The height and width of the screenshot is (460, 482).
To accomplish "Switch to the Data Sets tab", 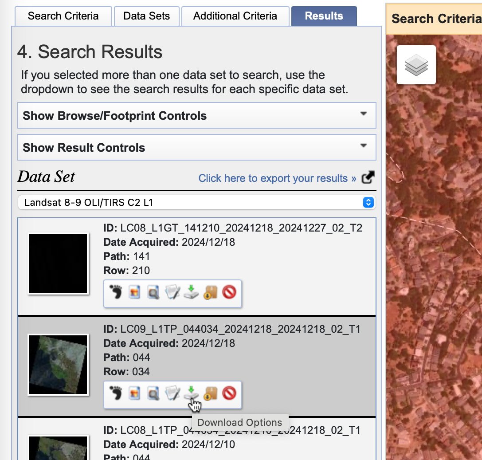I will pyautogui.click(x=147, y=16).
